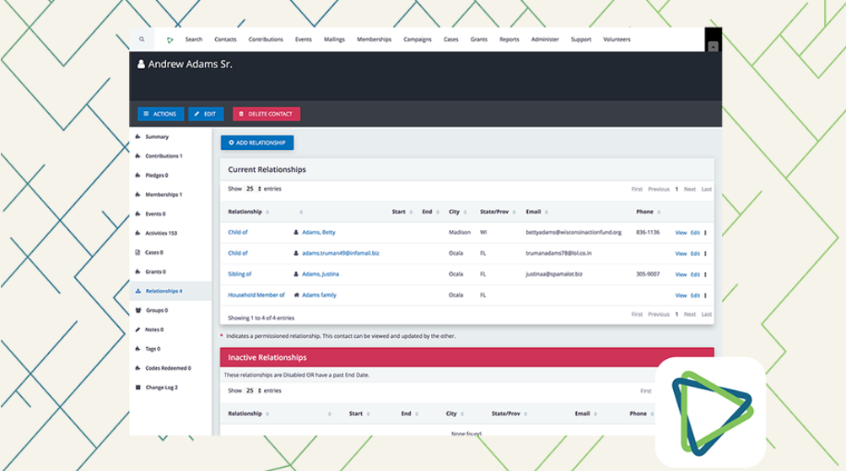Click the Delete Contact button
Viewport: 846px width, 471px height.
coord(266,115)
